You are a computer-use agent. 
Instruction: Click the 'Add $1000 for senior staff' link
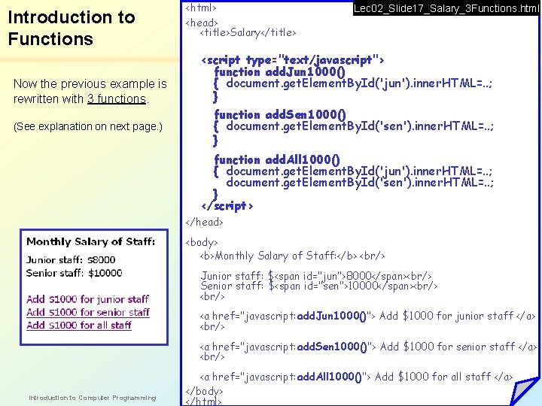[88, 312]
